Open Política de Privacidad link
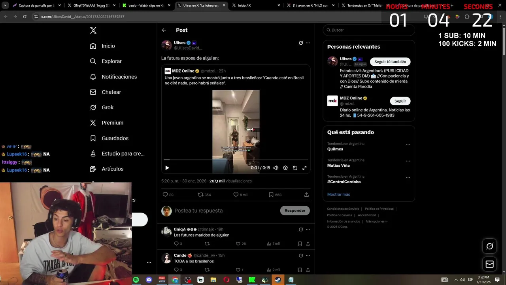 pos(379,209)
